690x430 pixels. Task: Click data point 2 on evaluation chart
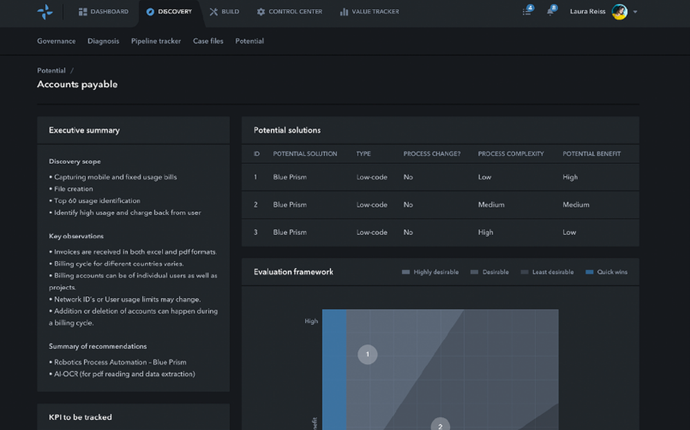coord(440,424)
